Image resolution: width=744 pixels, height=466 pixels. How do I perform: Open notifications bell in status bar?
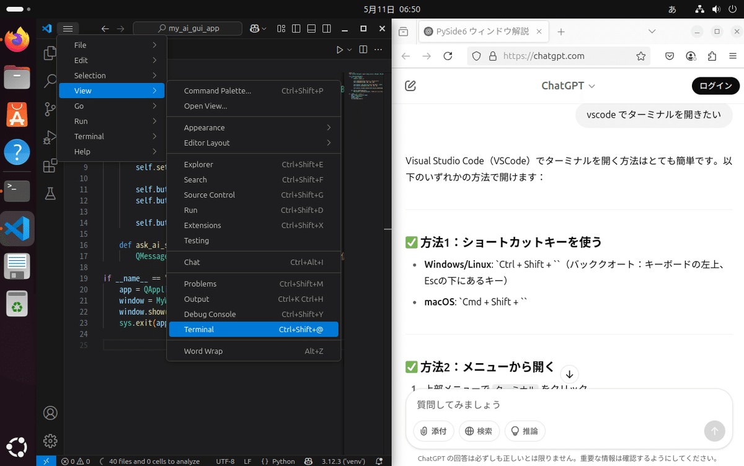coord(379,461)
